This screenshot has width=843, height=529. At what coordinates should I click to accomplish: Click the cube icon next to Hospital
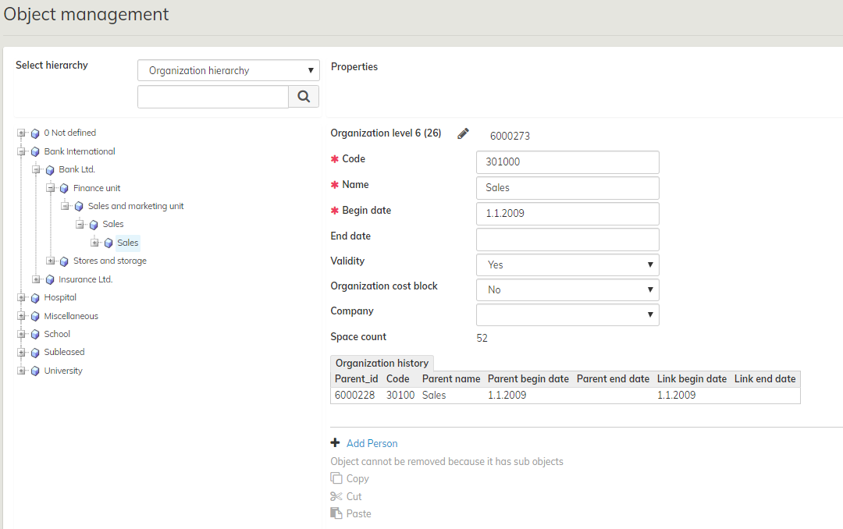coord(35,298)
